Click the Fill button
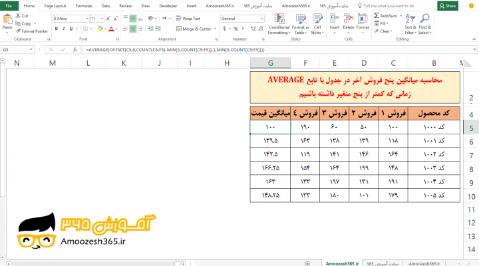Image resolution: width=479 pixels, height=266 pixels. click(381, 23)
